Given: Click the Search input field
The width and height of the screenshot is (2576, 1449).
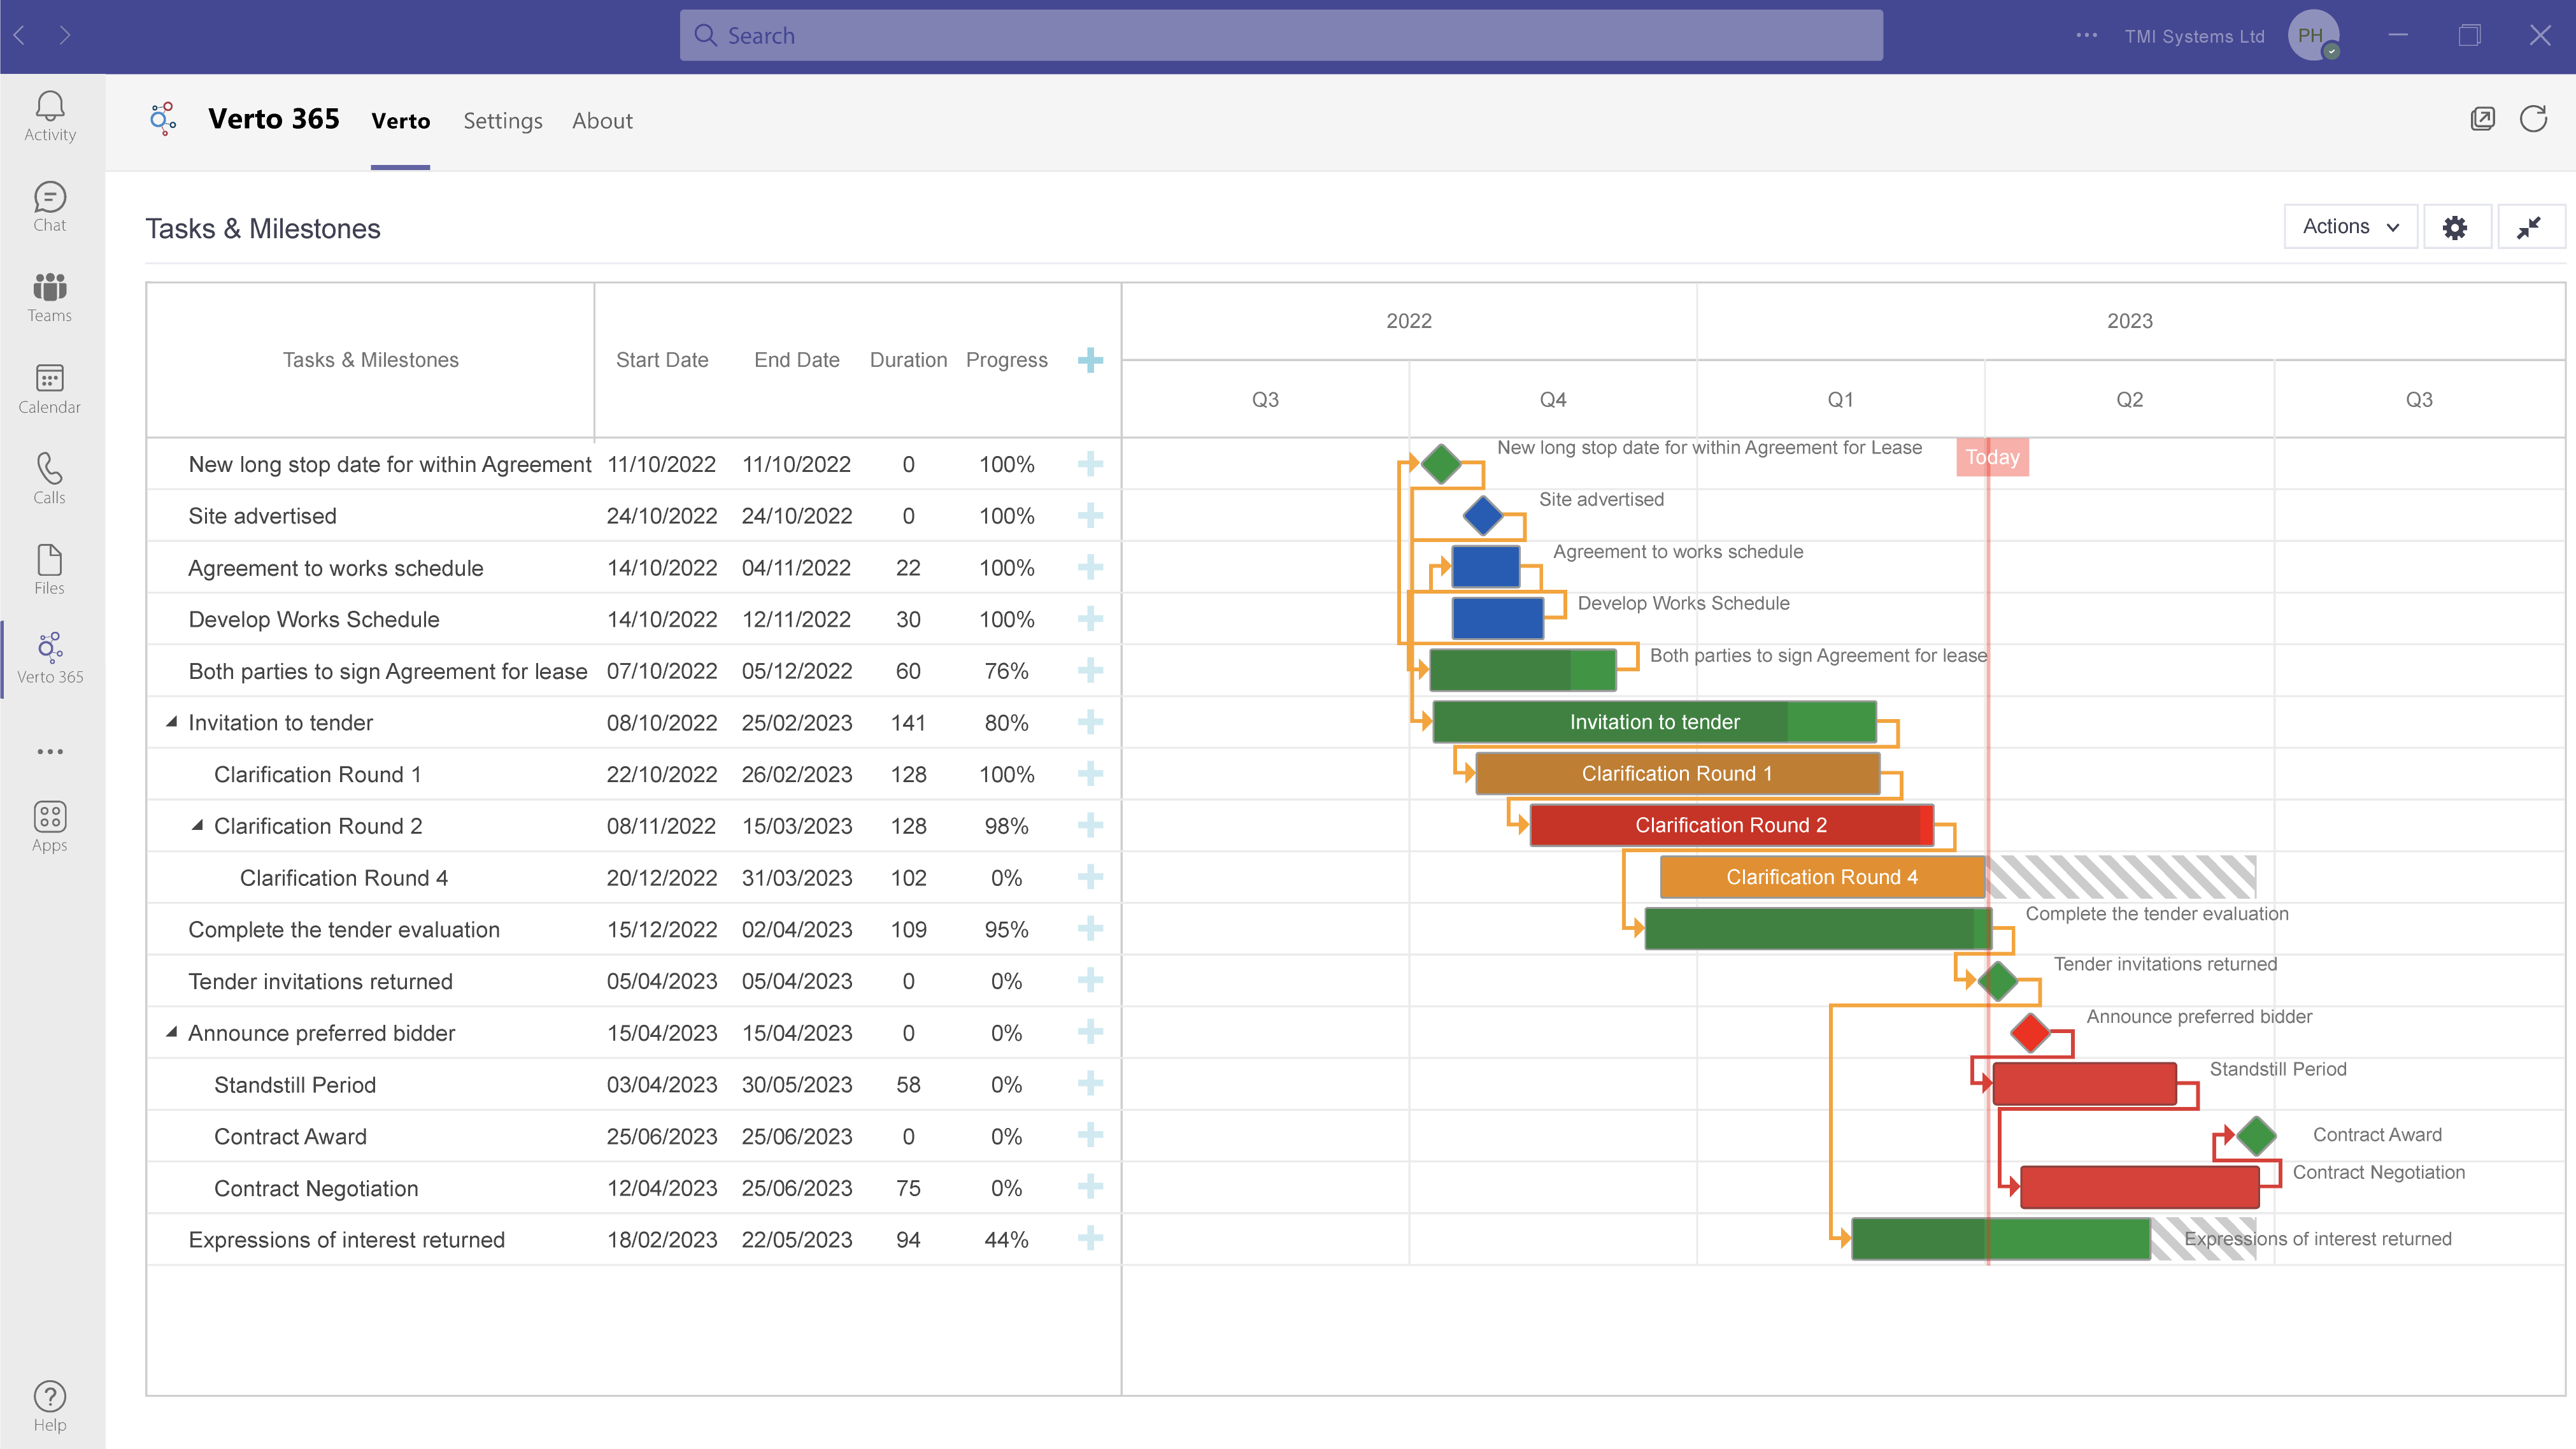Looking at the screenshot, I should click(1280, 36).
